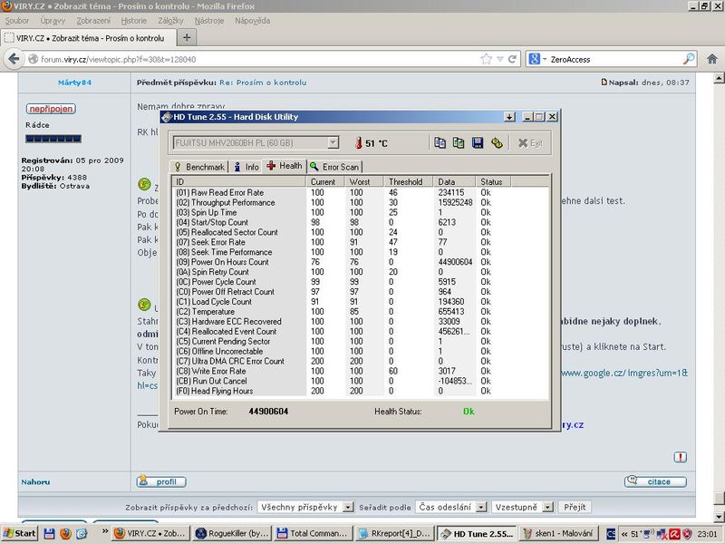Click the Přejít button
The image size is (725, 544).
[x=575, y=507]
